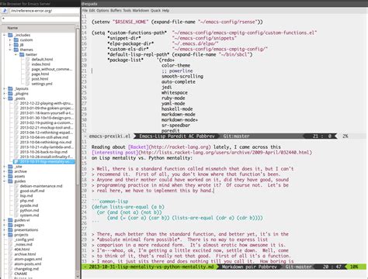Expand the _layouts folder

click(5, 88)
